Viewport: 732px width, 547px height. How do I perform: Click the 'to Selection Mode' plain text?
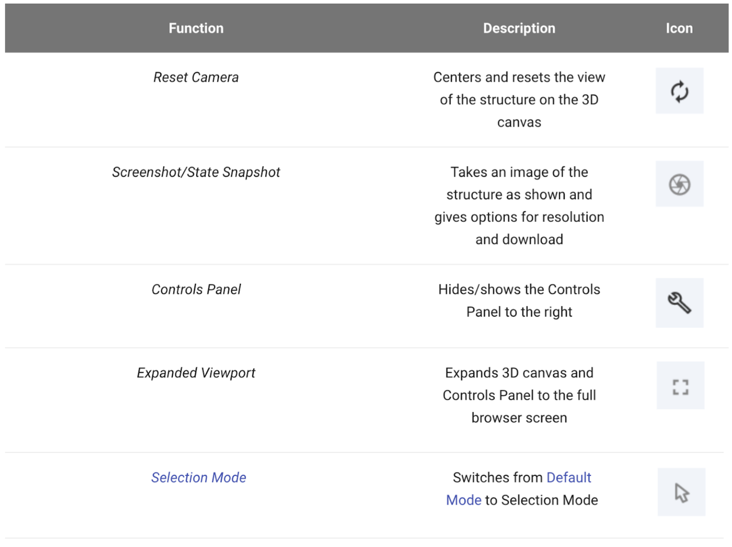(x=541, y=500)
